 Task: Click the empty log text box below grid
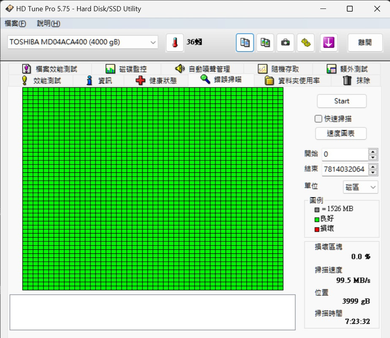(x=153, y=312)
